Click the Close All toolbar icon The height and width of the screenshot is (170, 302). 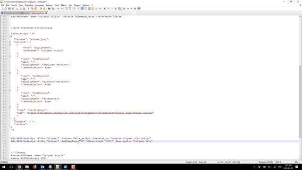pyautogui.click(x=20, y=8)
